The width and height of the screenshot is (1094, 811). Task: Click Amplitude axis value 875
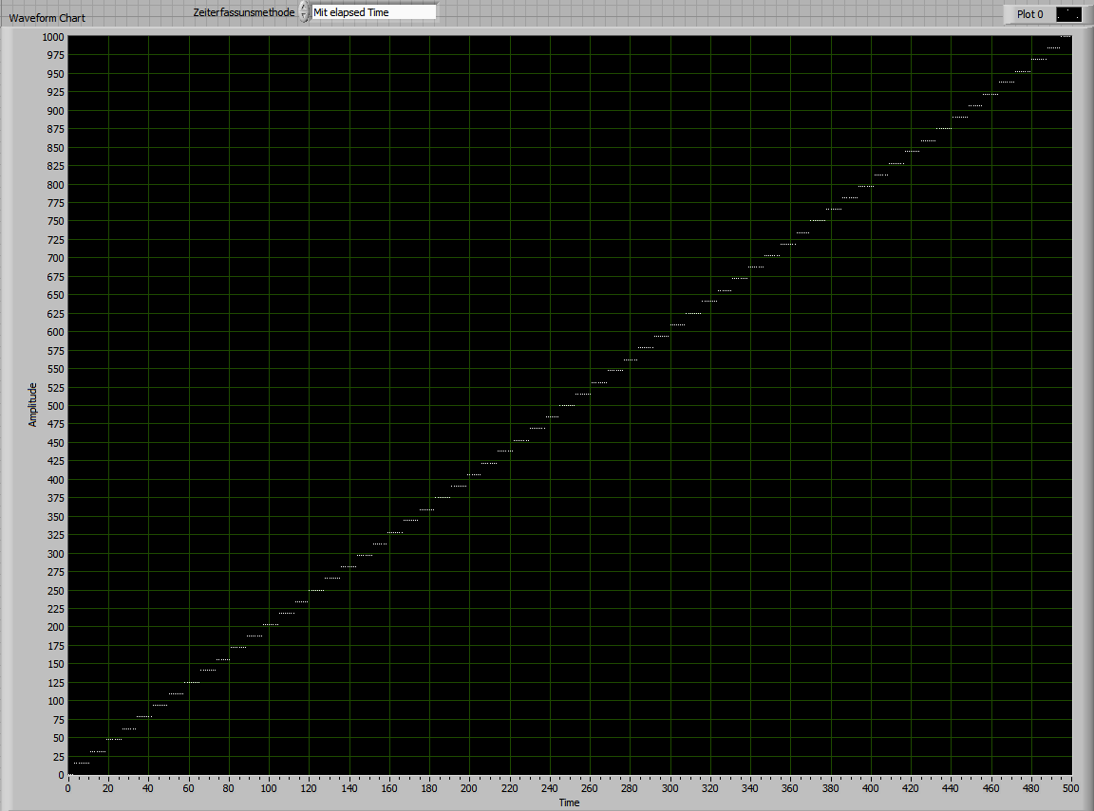click(56, 129)
